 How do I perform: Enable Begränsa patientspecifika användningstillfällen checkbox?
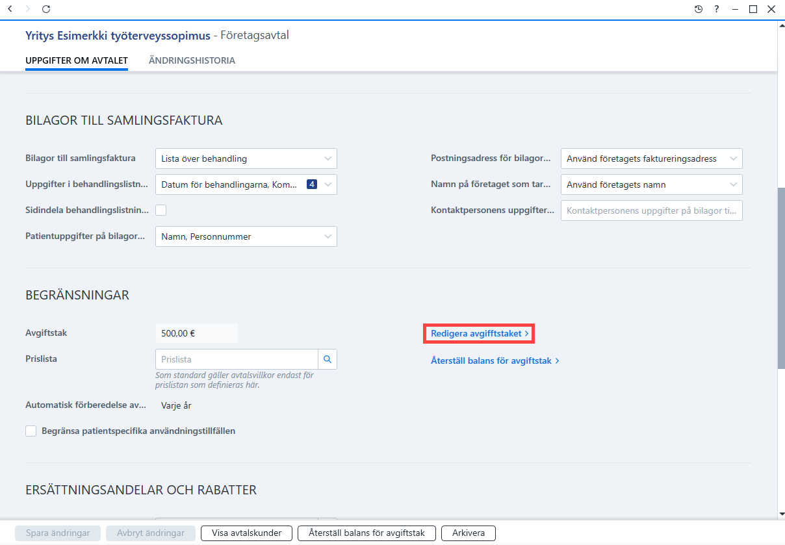[31, 431]
